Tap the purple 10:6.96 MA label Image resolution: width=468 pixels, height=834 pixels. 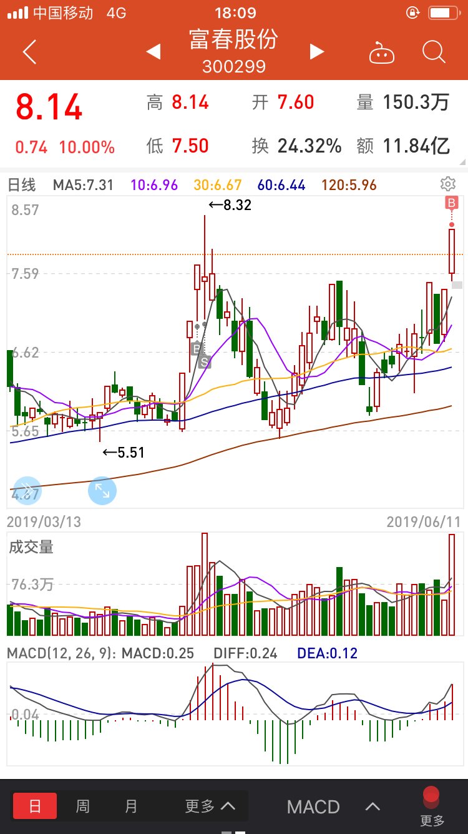[154, 185]
